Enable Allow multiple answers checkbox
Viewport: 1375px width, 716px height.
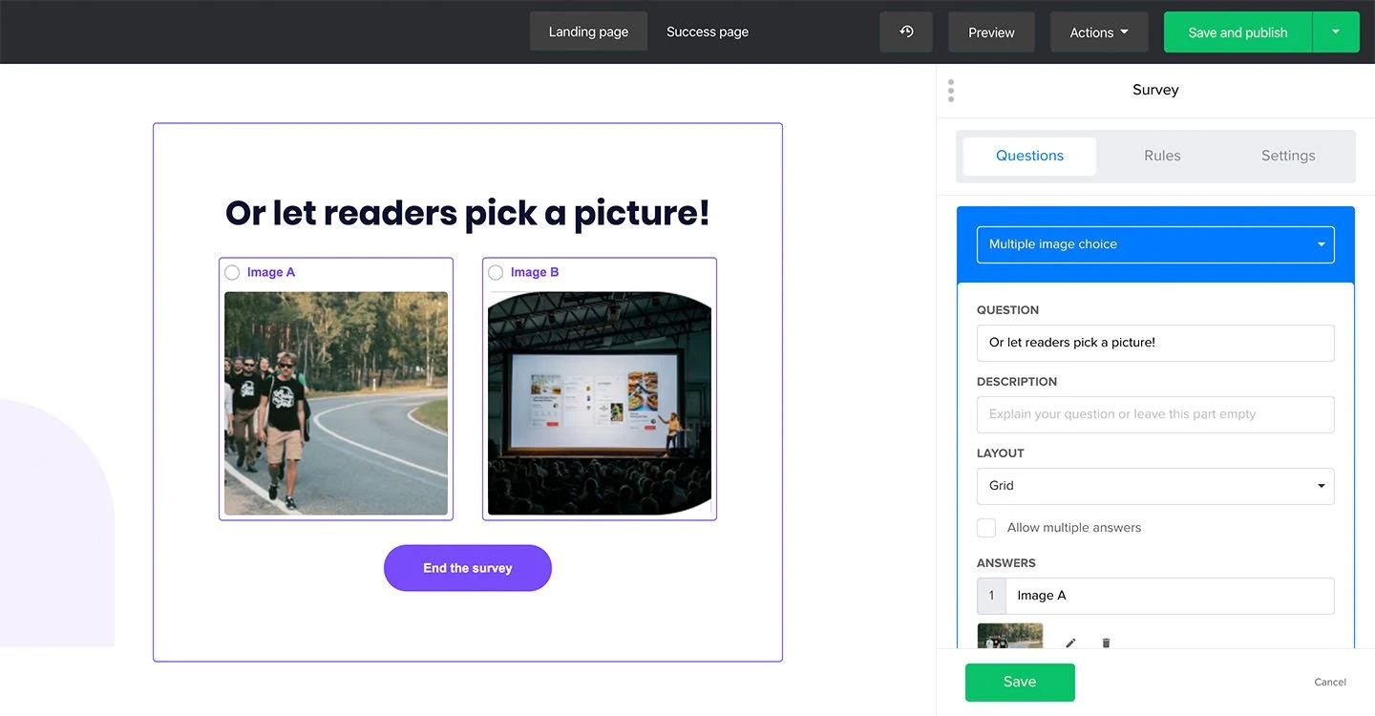pyautogui.click(x=986, y=528)
